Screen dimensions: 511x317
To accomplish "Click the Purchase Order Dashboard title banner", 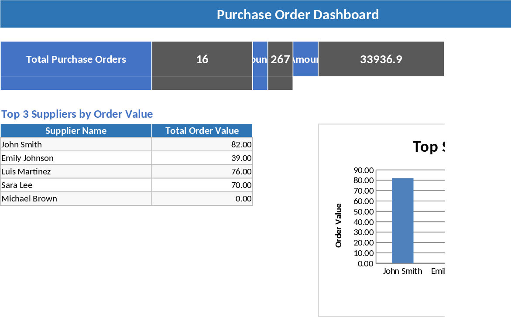I will 298,14.
